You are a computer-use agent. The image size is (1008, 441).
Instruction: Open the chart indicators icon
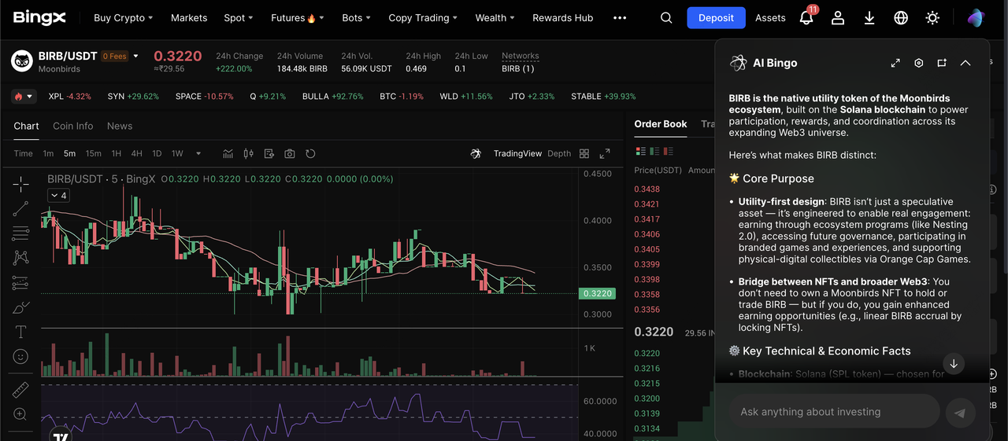228,153
